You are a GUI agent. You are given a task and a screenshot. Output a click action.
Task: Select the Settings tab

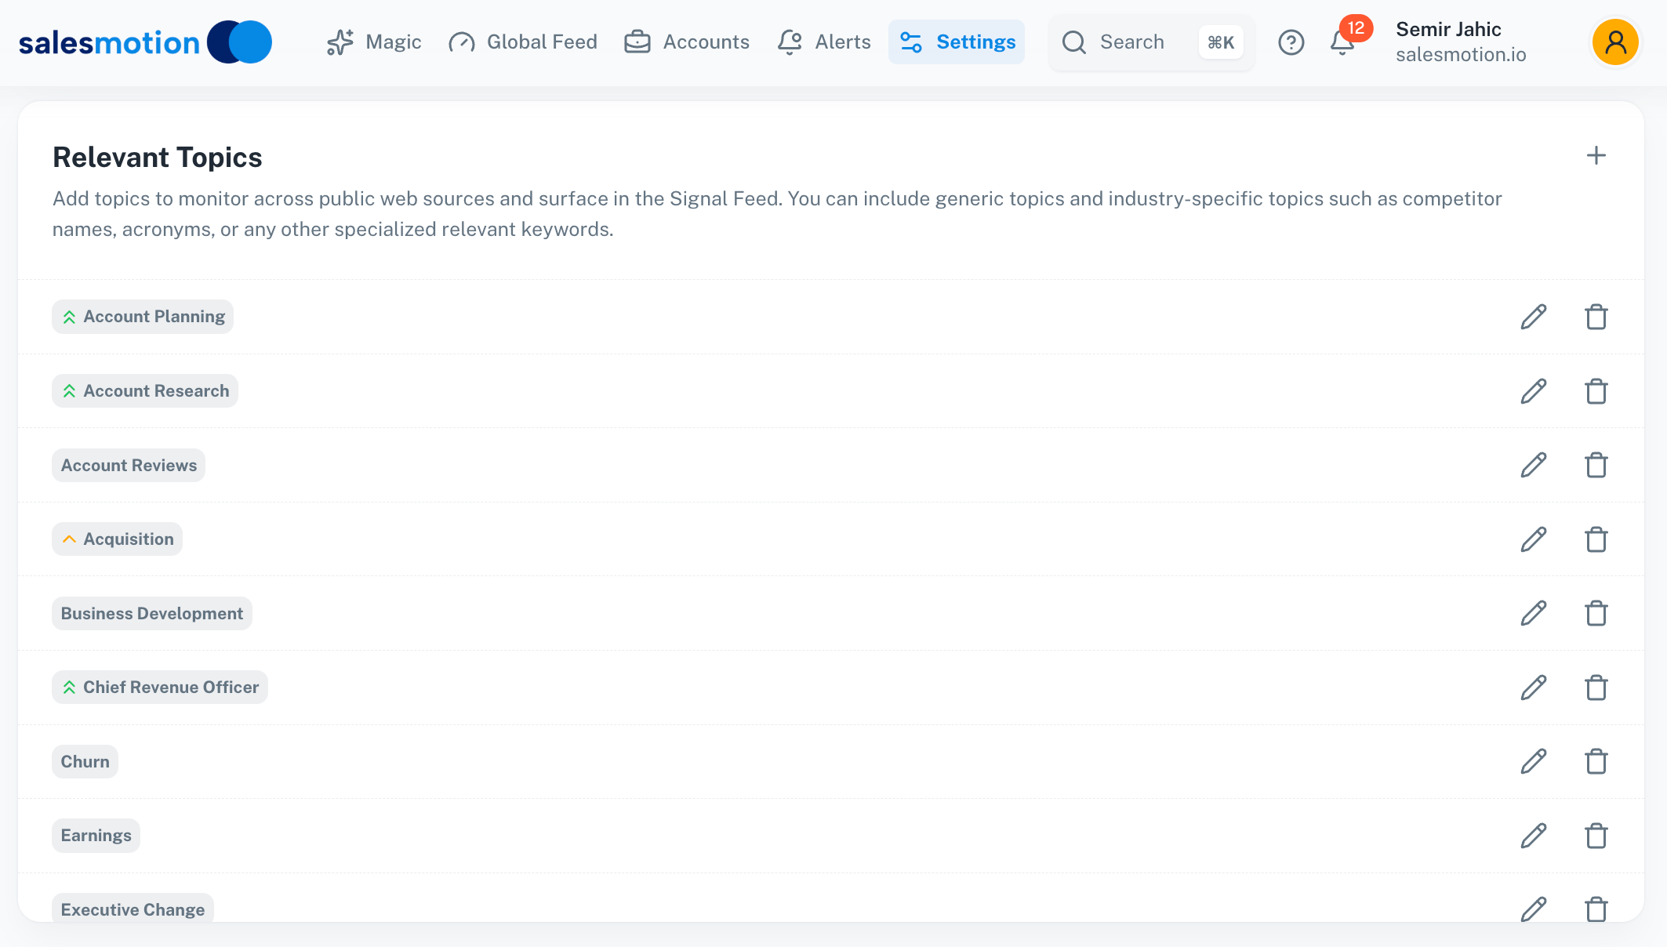tap(957, 42)
